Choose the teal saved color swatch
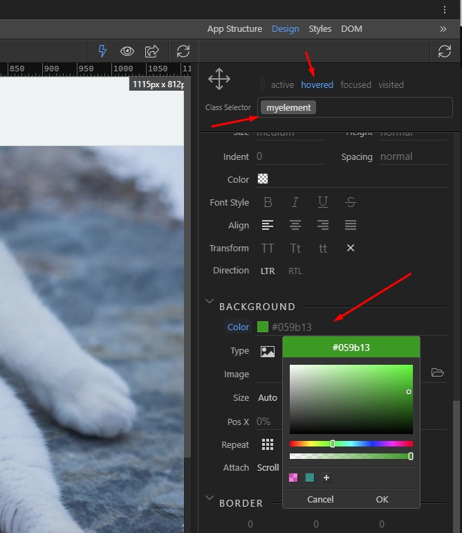The width and height of the screenshot is (462, 533). coord(310,478)
